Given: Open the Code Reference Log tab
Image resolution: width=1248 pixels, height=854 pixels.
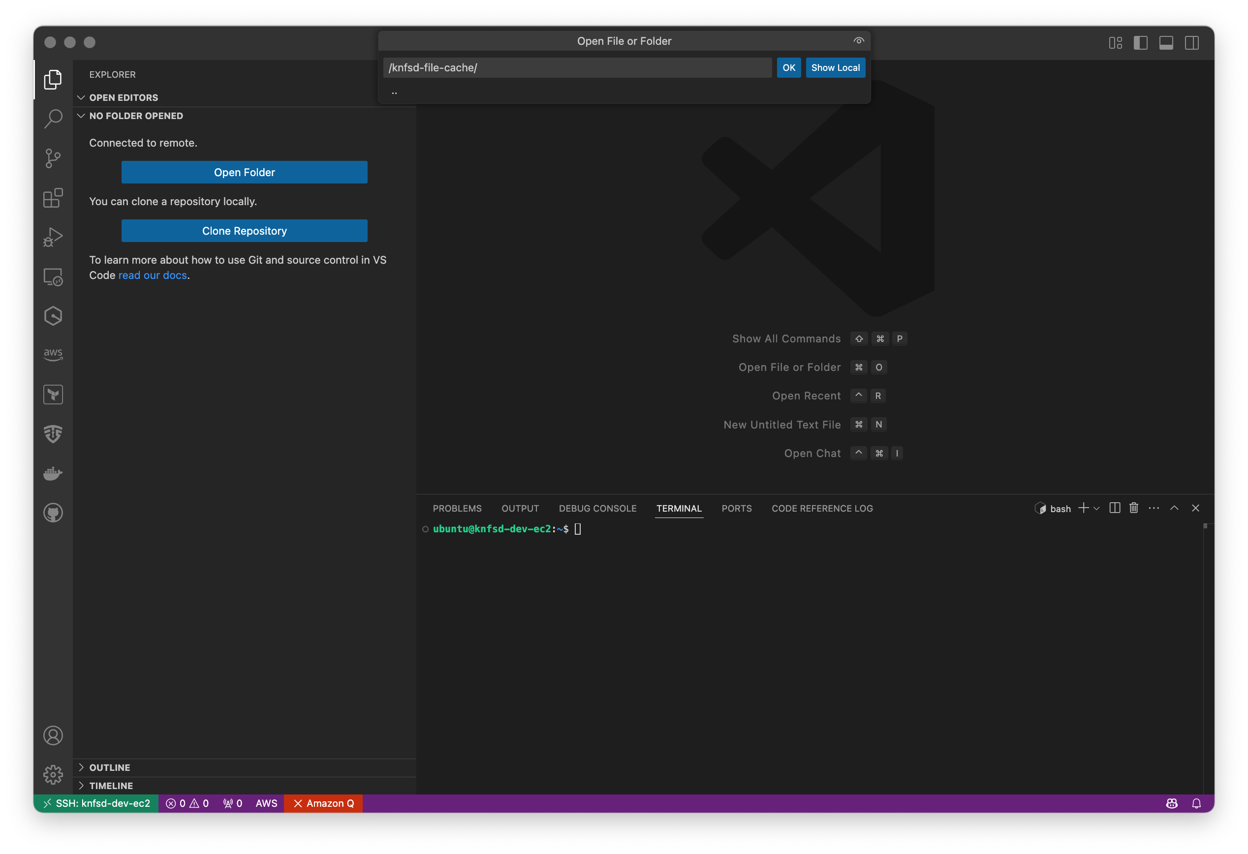Looking at the screenshot, I should click(x=822, y=508).
